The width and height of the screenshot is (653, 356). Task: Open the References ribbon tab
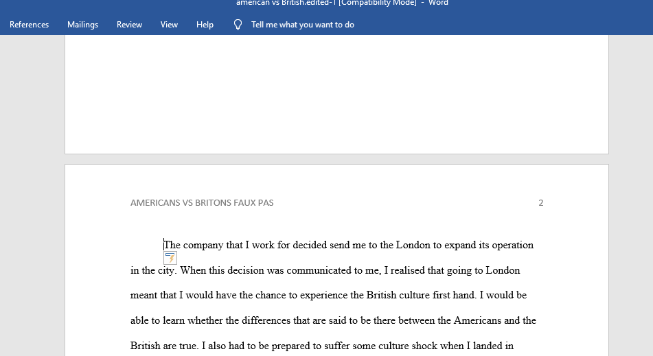pyautogui.click(x=29, y=25)
